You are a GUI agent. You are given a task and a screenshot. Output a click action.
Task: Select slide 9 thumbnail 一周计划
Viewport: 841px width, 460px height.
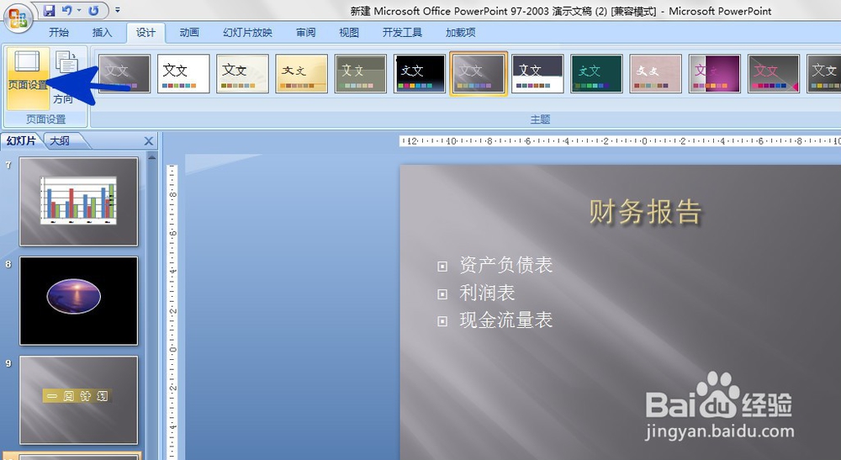coord(79,400)
